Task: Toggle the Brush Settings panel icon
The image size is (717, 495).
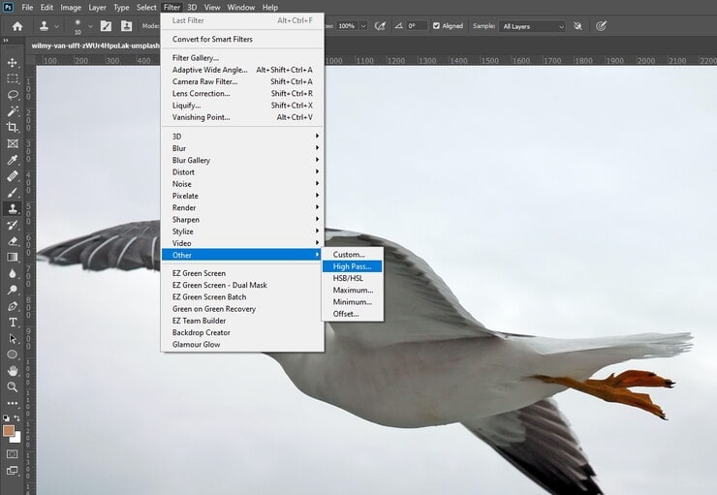Action: [x=106, y=26]
